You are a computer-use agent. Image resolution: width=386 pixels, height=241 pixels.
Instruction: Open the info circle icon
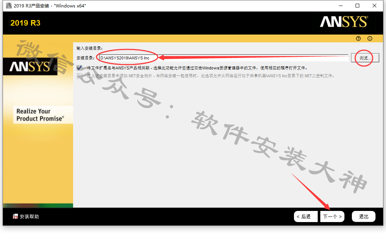tap(370, 39)
